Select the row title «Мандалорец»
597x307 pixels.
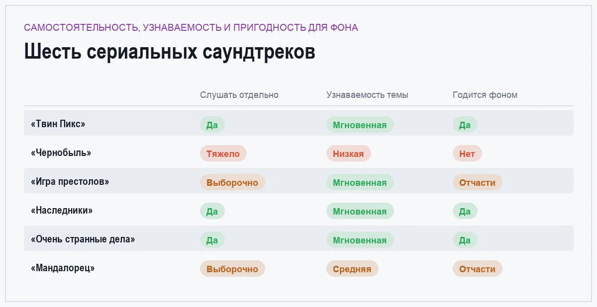(63, 268)
